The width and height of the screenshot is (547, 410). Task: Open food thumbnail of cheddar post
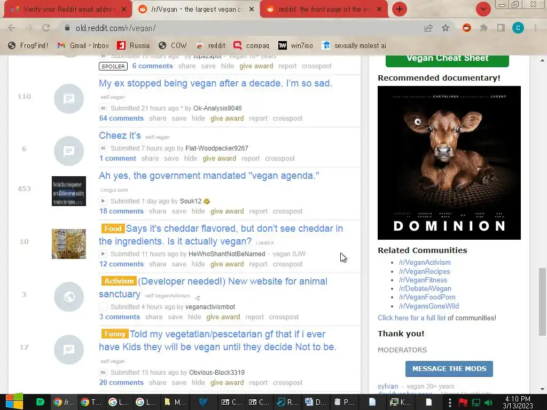(x=69, y=244)
